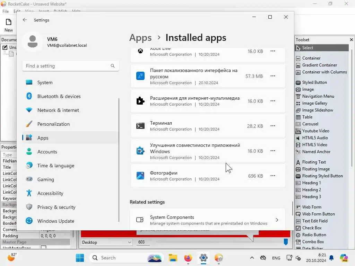This screenshot has height=266, width=355.
Task: Select the Фотографии app entry
Action: tap(208, 176)
